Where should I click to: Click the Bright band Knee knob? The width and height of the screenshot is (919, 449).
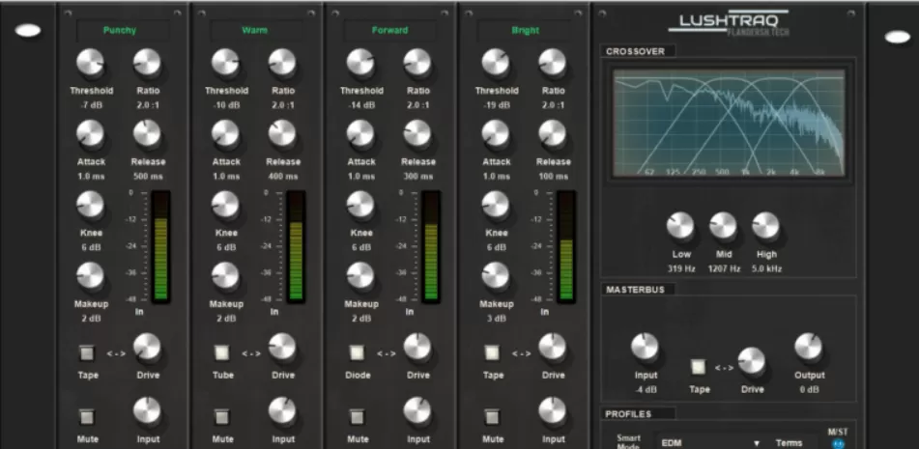(496, 205)
